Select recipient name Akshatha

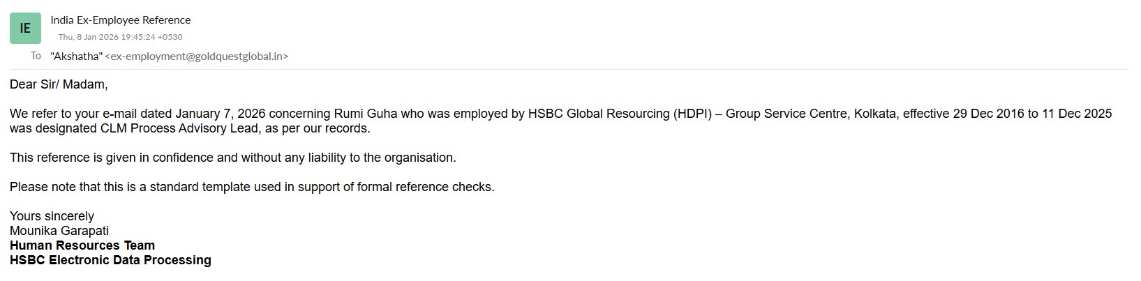coord(77,56)
